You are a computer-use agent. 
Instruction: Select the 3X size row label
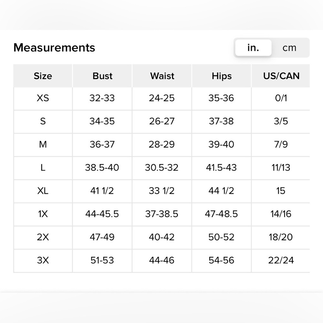43,260
